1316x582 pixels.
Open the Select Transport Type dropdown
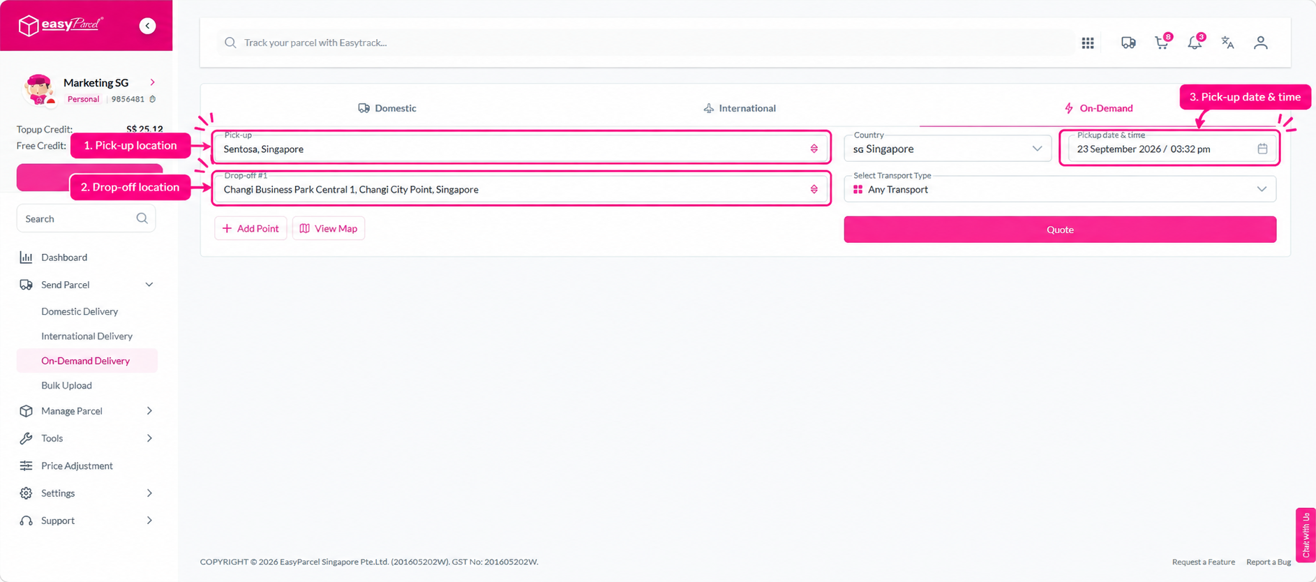pos(1060,189)
